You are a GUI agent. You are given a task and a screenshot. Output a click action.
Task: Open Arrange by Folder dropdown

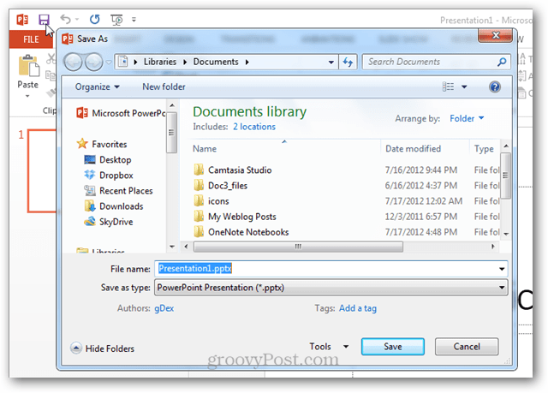pos(467,118)
